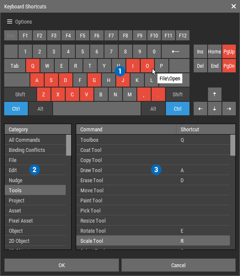Select the Pixel Asset category
The height and width of the screenshot is (276, 240).
click(35, 220)
